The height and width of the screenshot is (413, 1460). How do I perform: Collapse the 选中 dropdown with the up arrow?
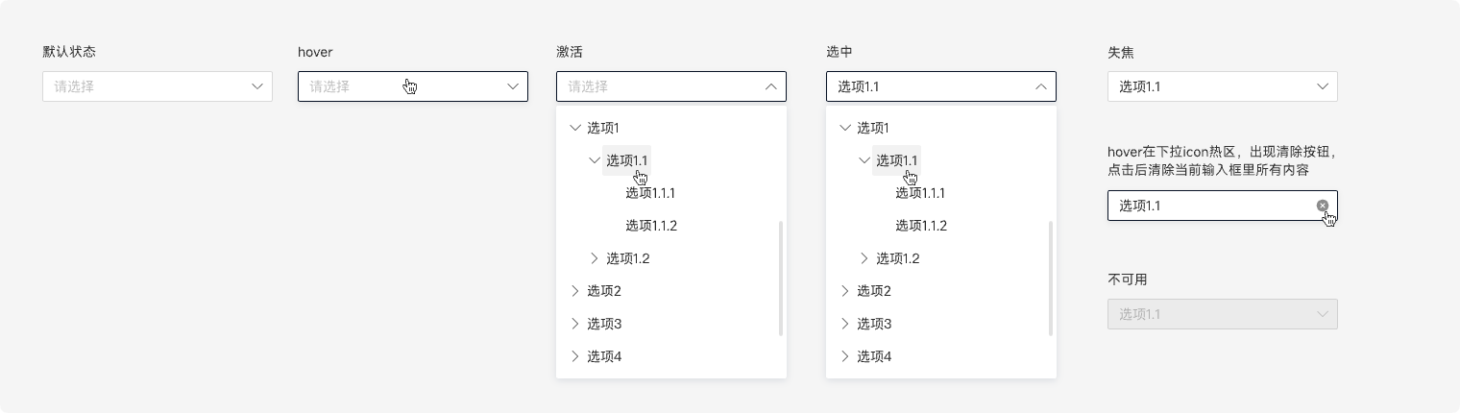(x=1040, y=86)
